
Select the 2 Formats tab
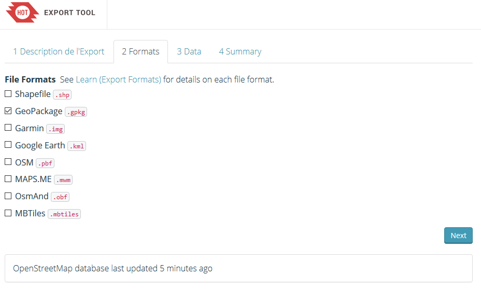coord(140,51)
